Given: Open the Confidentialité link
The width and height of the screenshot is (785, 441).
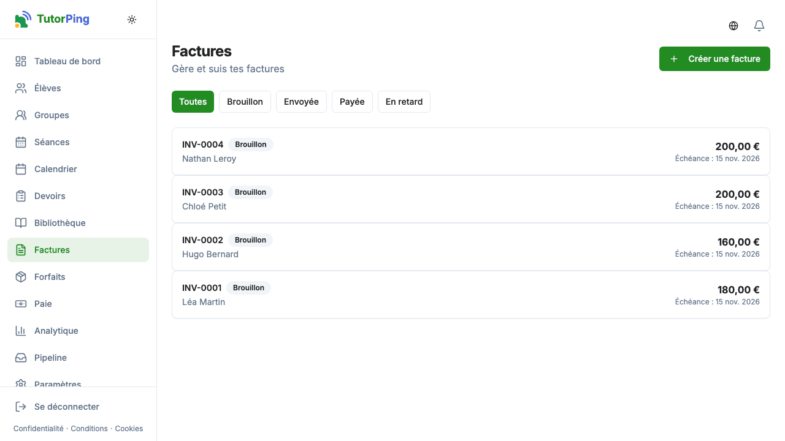Looking at the screenshot, I should coord(38,429).
